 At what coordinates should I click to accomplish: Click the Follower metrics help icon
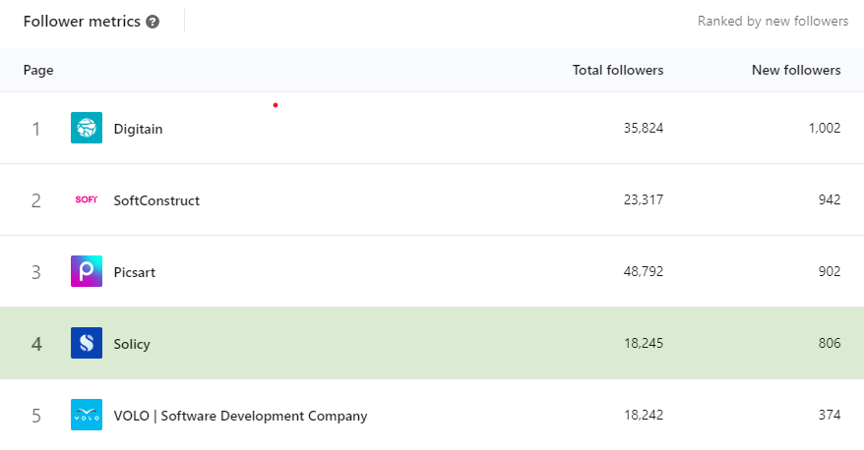point(153,22)
